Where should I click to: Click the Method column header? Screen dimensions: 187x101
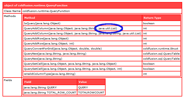click(82, 18)
